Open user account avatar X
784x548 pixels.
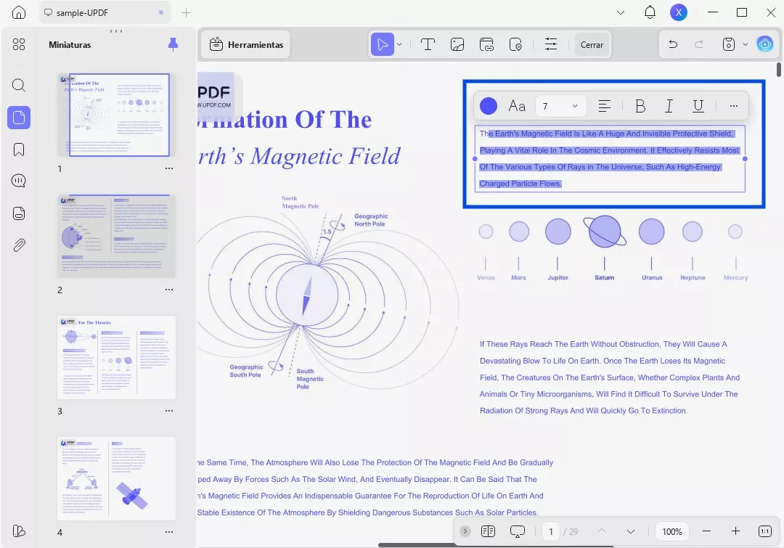pos(679,12)
